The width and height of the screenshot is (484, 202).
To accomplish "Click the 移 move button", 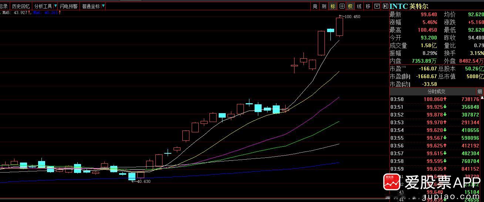I will 368,6.
